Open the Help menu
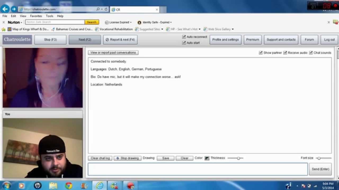The height and width of the screenshot is (190, 339). click(x=60, y=16)
